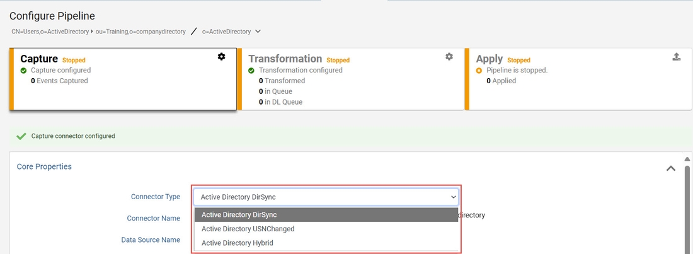Click Stopped status next to Transformation
This screenshot has height=254, width=693.
coord(338,60)
